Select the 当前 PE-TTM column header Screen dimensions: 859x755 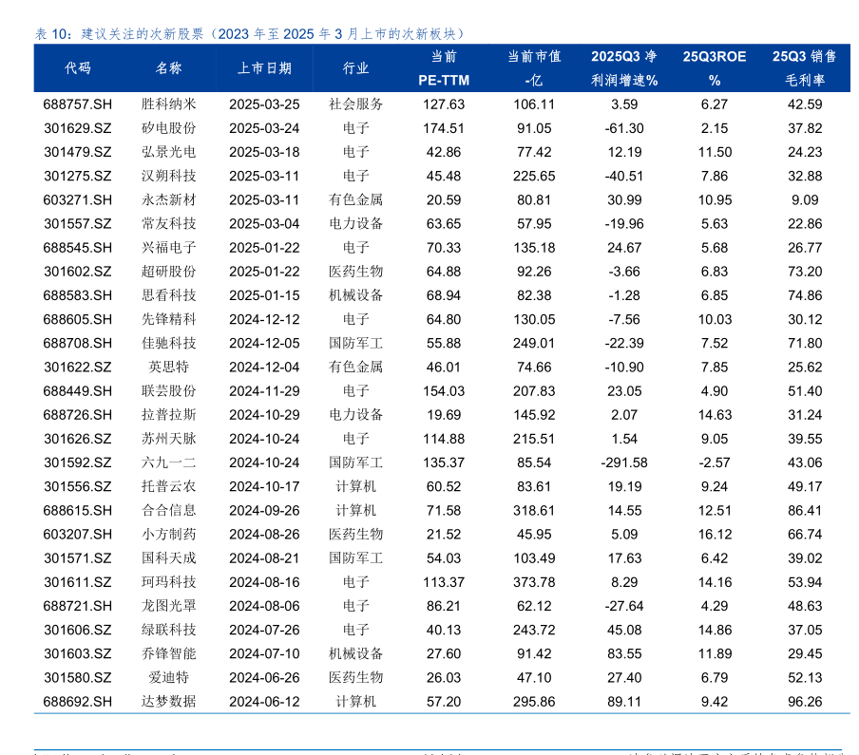(x=444, y=68)
